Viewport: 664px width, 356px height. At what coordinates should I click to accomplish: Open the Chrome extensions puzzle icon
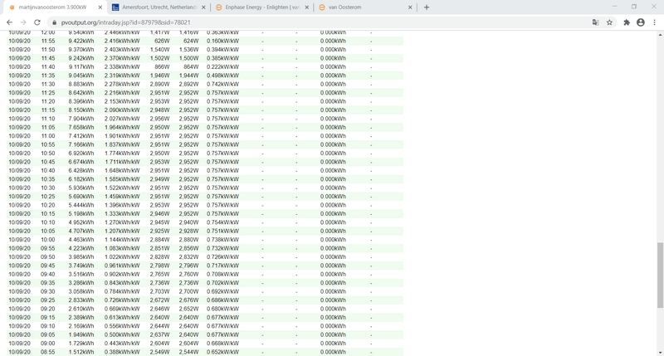pos(627,22)
